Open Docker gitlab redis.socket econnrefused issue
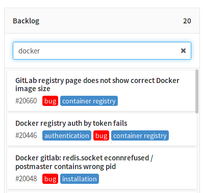This screenshot has height=193, width=203. click(x=84, y=162)
